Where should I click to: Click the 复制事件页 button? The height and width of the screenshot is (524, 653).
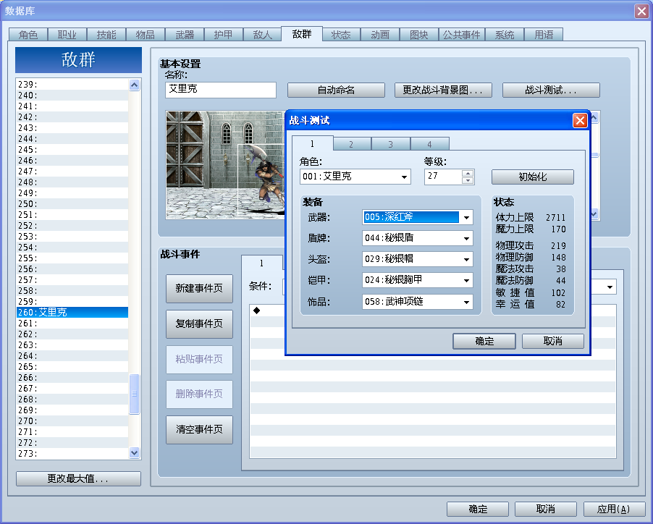pos(199,324)
